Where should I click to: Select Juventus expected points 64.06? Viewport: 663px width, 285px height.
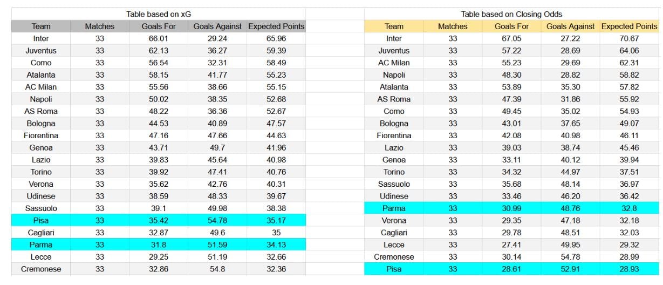(629, 51)
